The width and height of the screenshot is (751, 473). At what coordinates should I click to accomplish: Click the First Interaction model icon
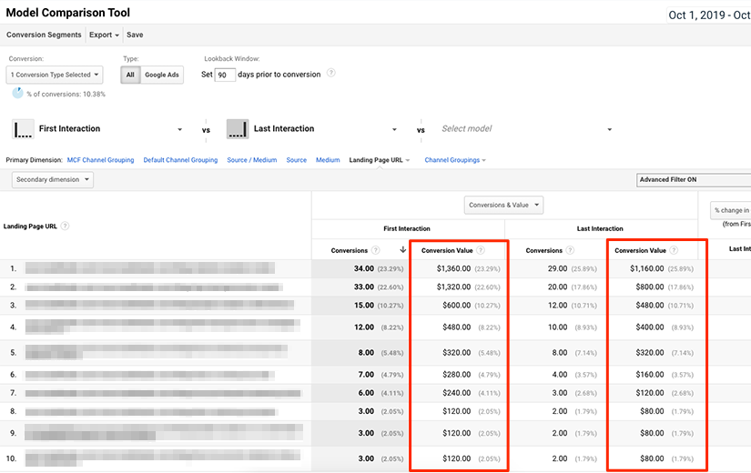point(23,129)
